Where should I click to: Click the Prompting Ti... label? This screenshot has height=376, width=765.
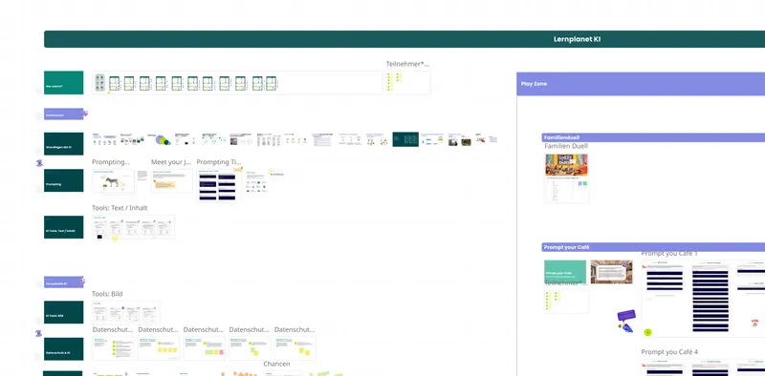click(219, 162)
